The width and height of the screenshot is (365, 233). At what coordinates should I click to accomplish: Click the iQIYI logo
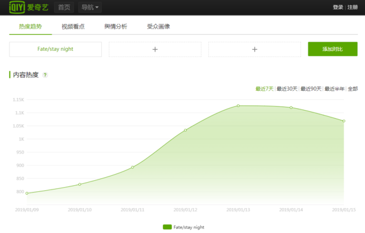[29, 7]
